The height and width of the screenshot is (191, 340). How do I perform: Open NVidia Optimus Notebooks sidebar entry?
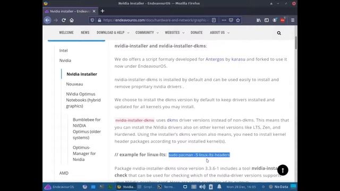(x=83, y=100)
